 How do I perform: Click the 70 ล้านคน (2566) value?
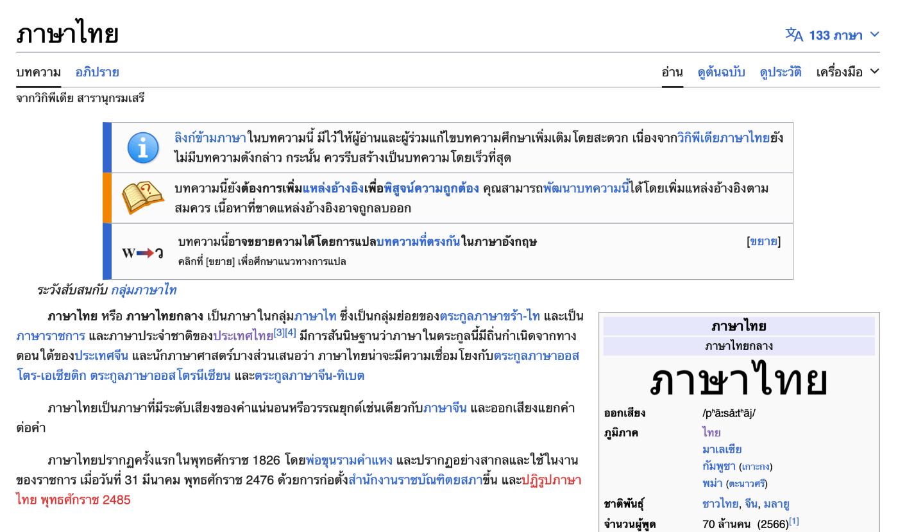(x=745, y=524)
